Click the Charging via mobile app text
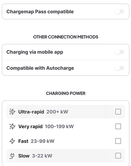Screen dimensions: 131x166 (35, 52)
